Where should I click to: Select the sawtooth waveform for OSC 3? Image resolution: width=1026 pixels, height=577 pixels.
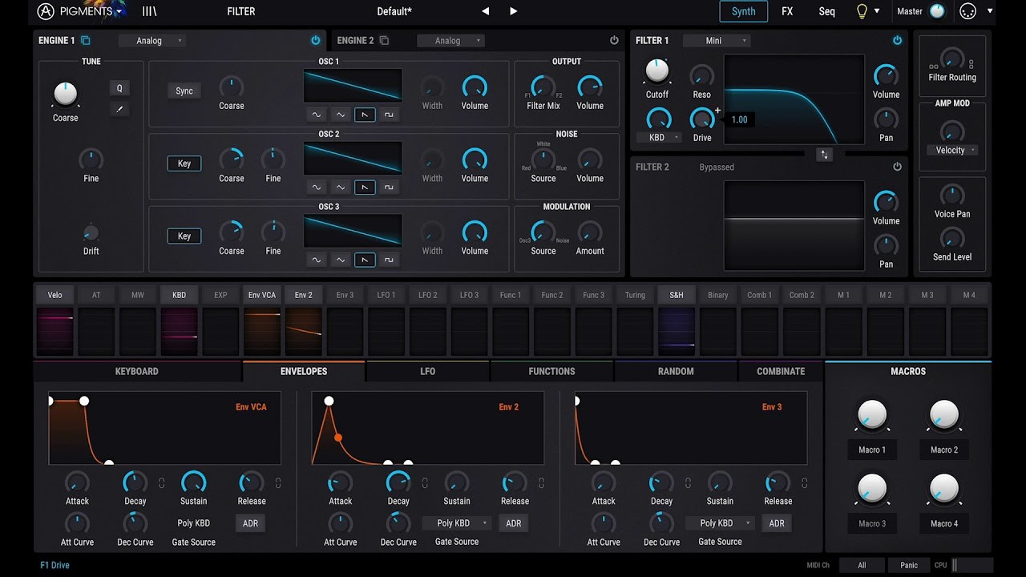click(365, 260)
